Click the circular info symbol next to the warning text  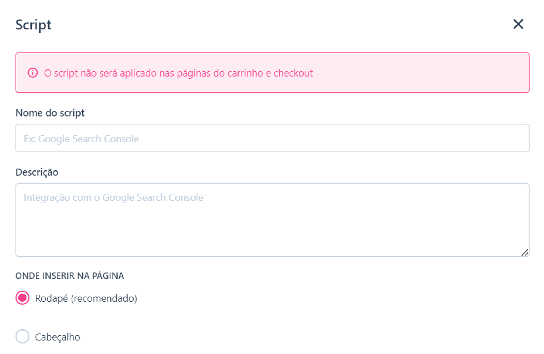(32, 73)
